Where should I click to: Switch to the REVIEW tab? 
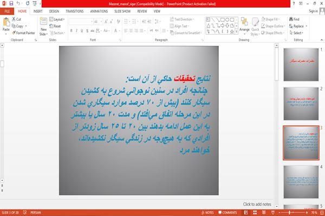click(x=142, y=11)
